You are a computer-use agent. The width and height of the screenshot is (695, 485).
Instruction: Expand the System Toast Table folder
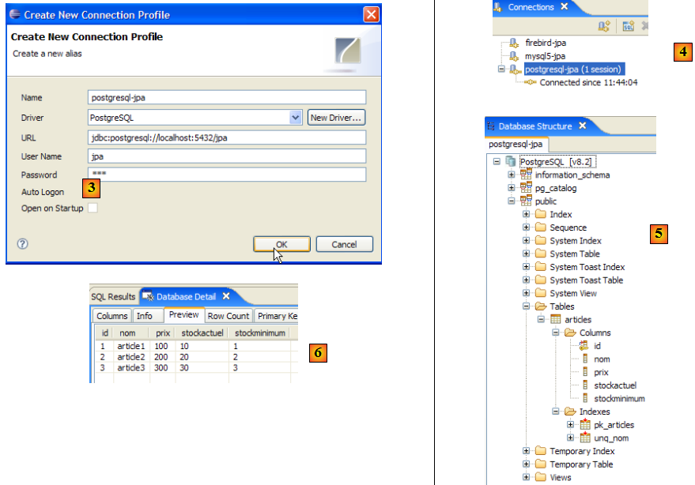(x=526, y=280)
